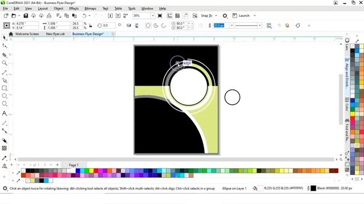
Task: Undo the last action
Action: [84, 16]
